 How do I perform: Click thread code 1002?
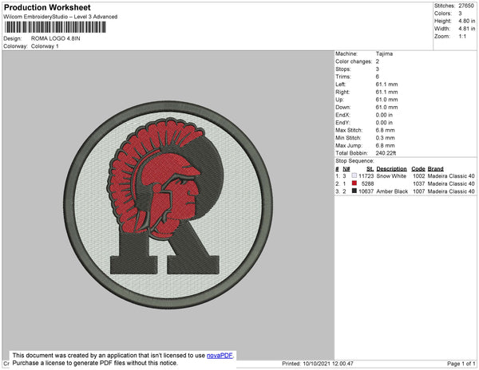[x=419, y=176]
